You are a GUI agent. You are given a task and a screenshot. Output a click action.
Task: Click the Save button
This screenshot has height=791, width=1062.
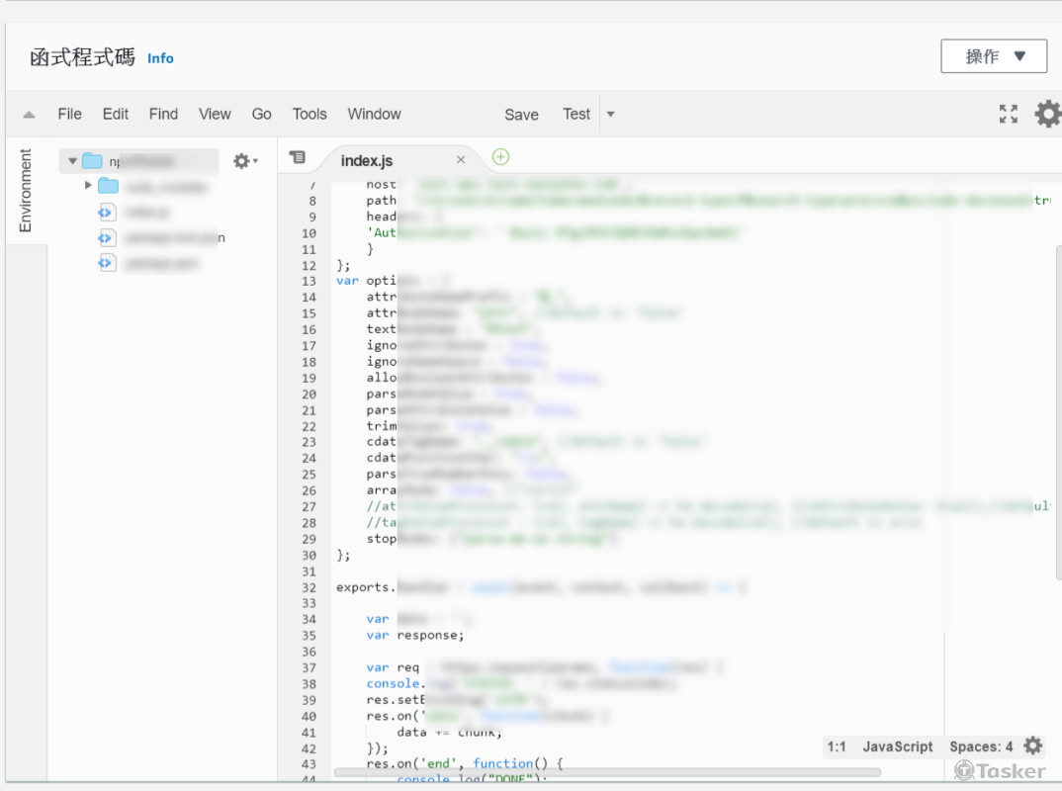point(521,115)
